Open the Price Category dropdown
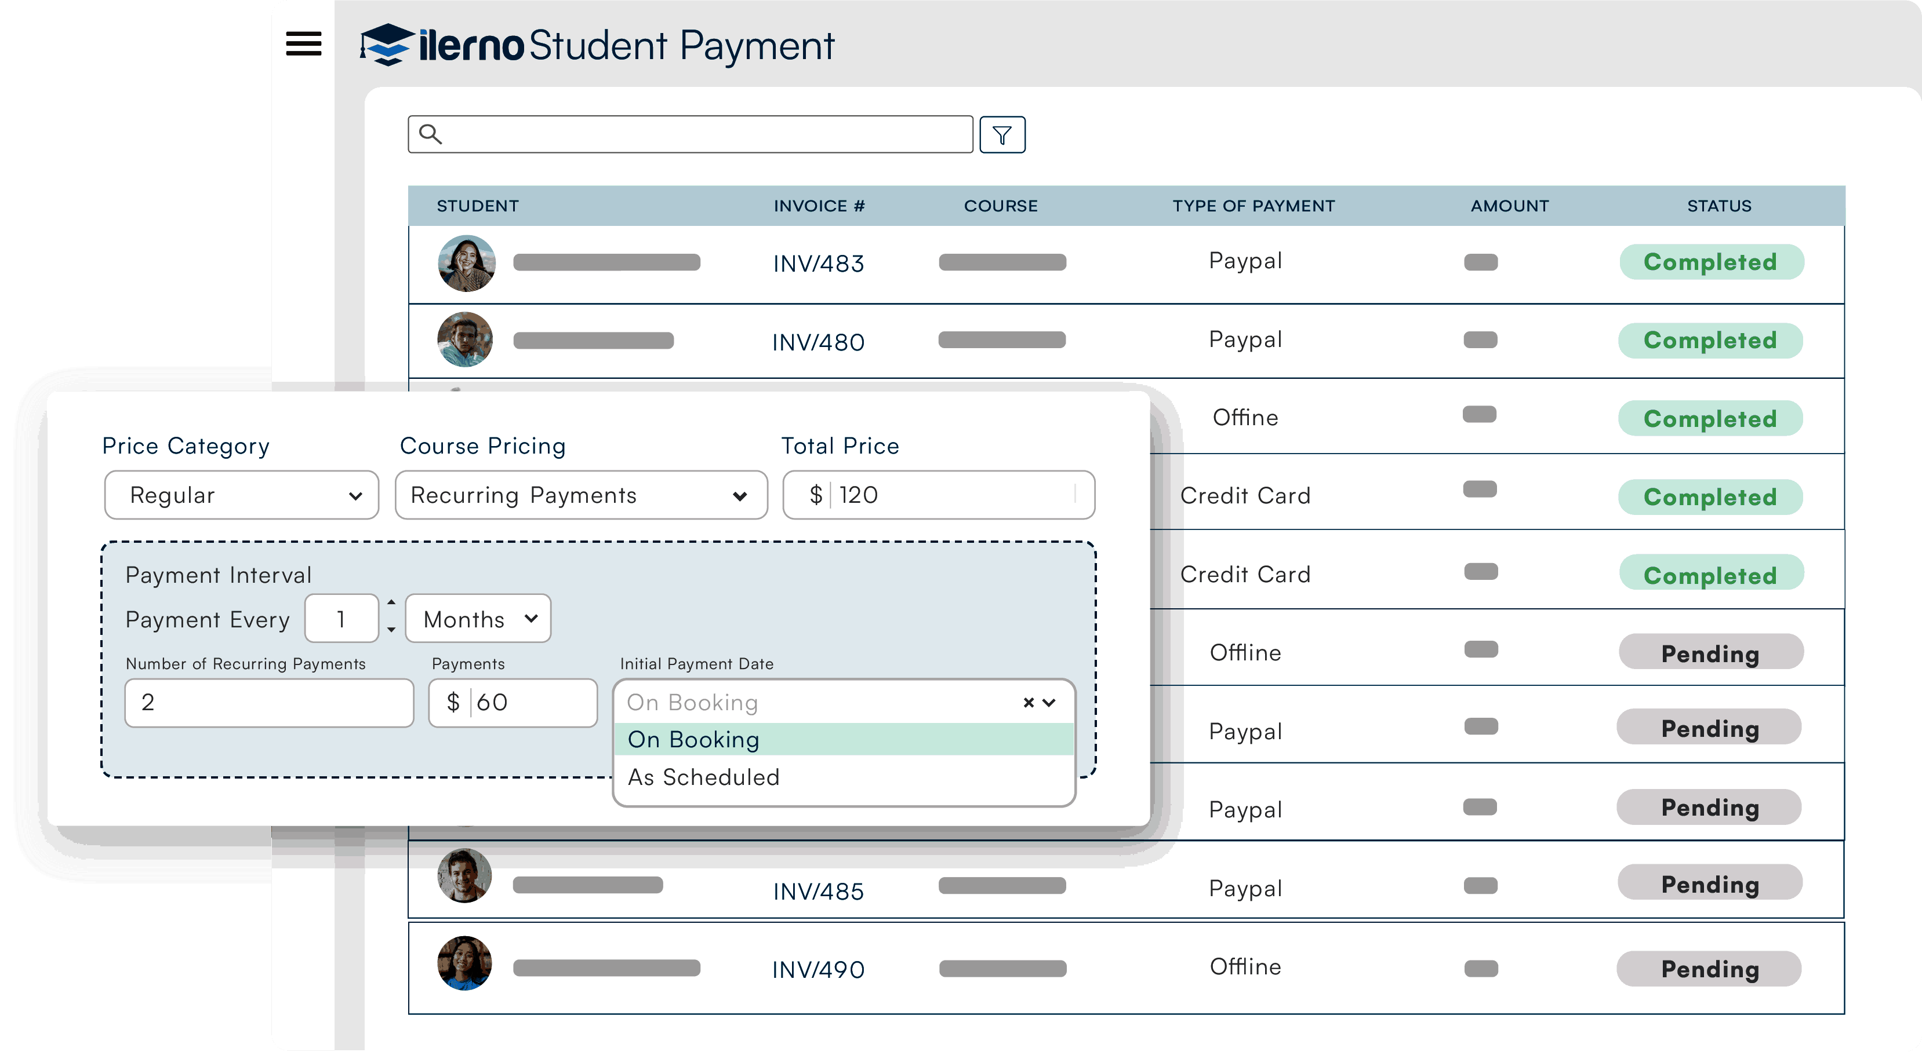The height and width of the screenshot is (1052, 1922). 242,495
